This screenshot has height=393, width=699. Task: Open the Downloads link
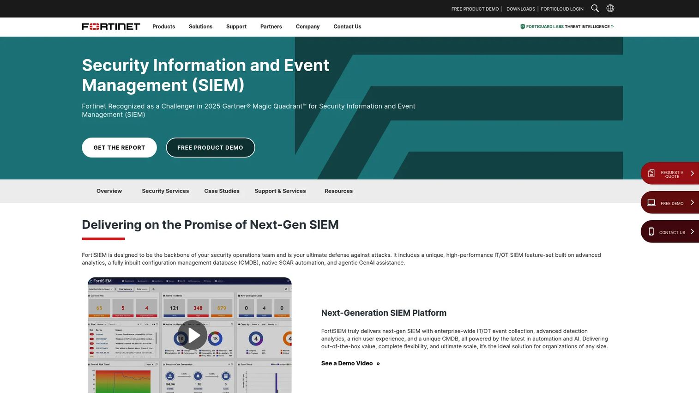pyautogui.click(x=521, y=9)
